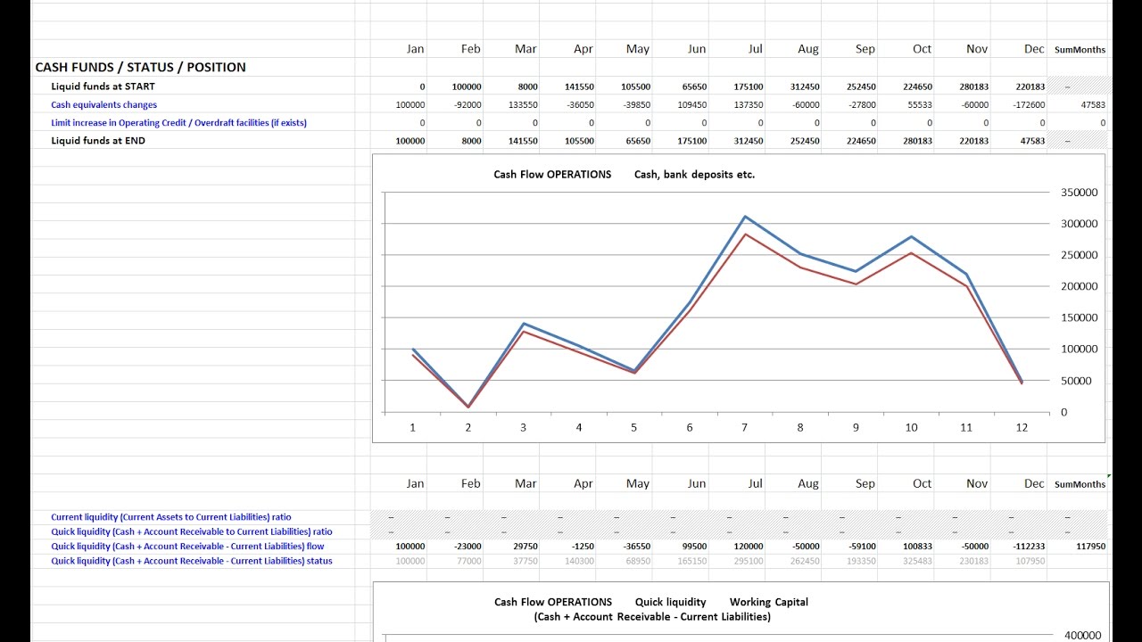Screen dimensions: 1142x642
Task: Select Liquid funds at START January cell 0
Action: pos(422,87)
